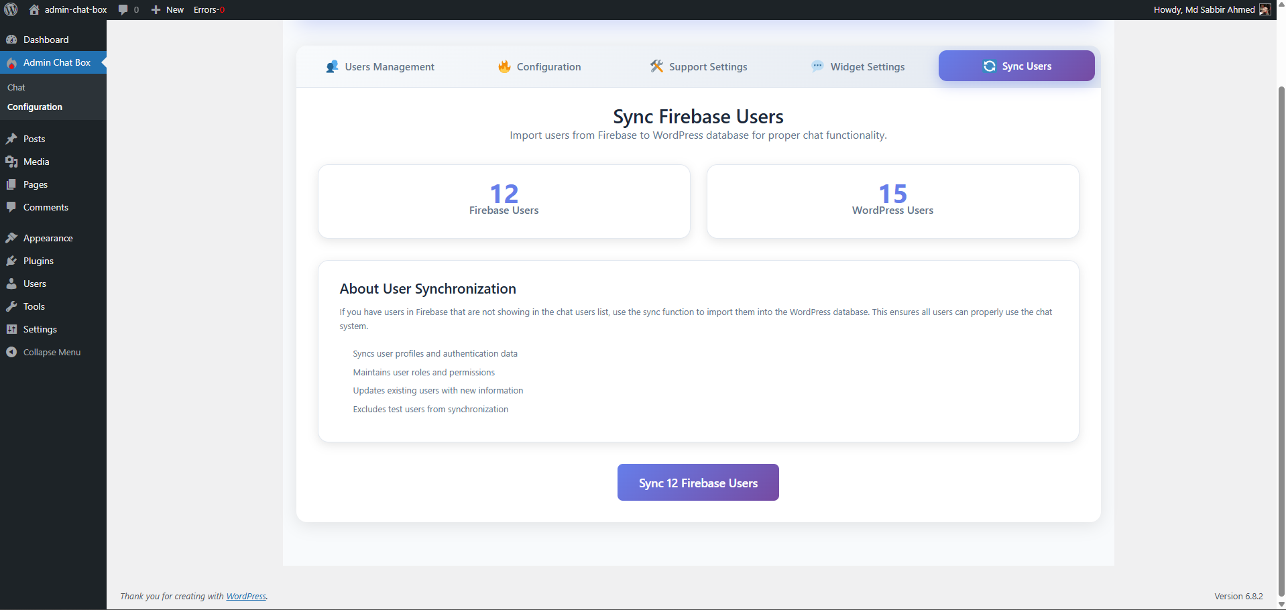Click the Users Management people icon
This screenshot has width=1286, height=610.
pyautogui.click(x=332, y=66)
